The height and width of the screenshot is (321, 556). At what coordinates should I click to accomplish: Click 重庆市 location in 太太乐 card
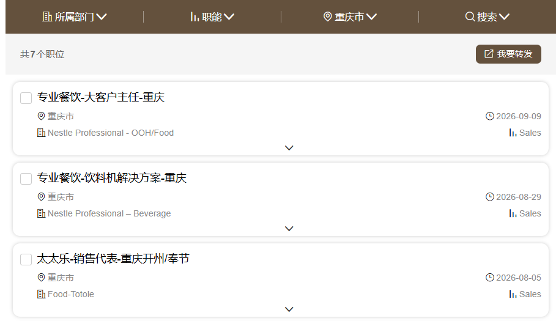coord(61,278)
